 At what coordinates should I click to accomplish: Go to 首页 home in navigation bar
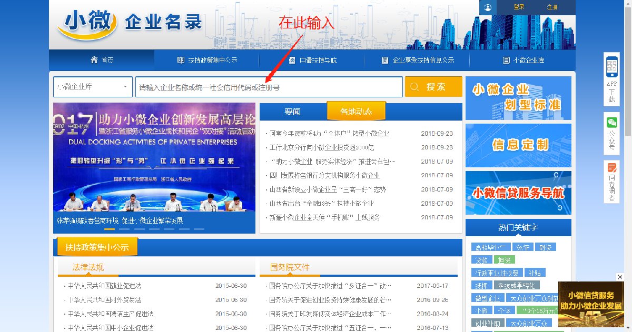click(x=101, y=60)
